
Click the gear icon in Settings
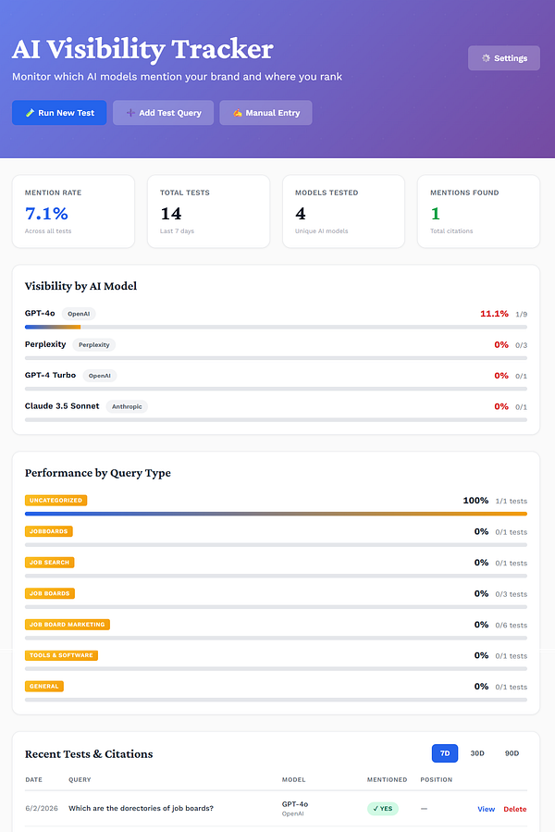click(x=486, y=58)
